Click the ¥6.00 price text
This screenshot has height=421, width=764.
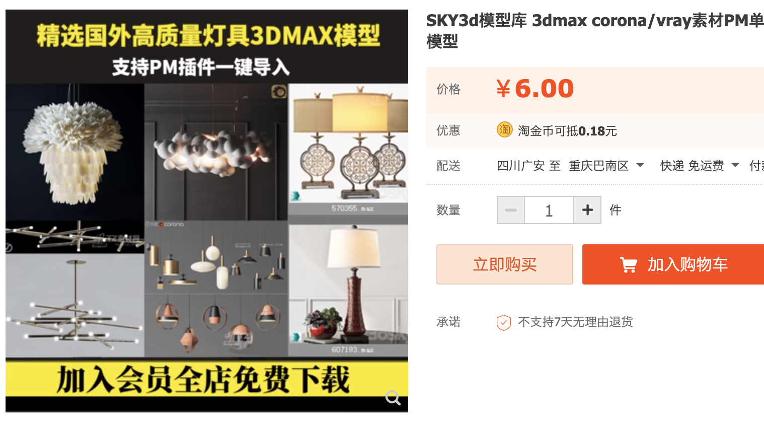pyautogui.click(x=535, y=89)
